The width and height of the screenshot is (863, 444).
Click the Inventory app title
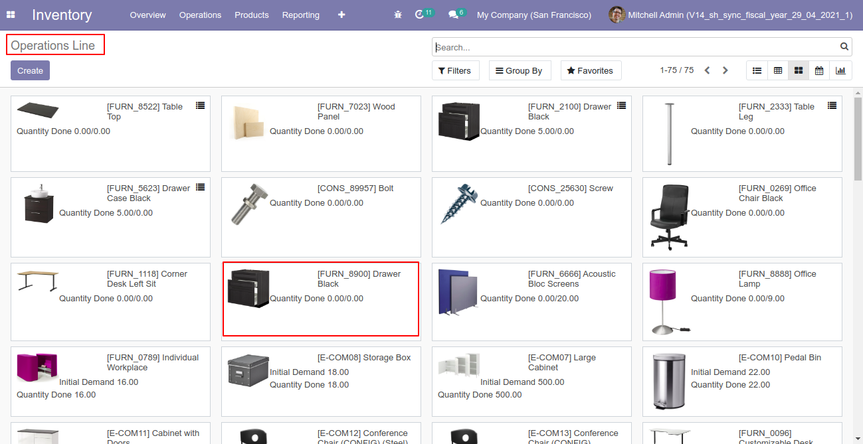coord(62,15)
